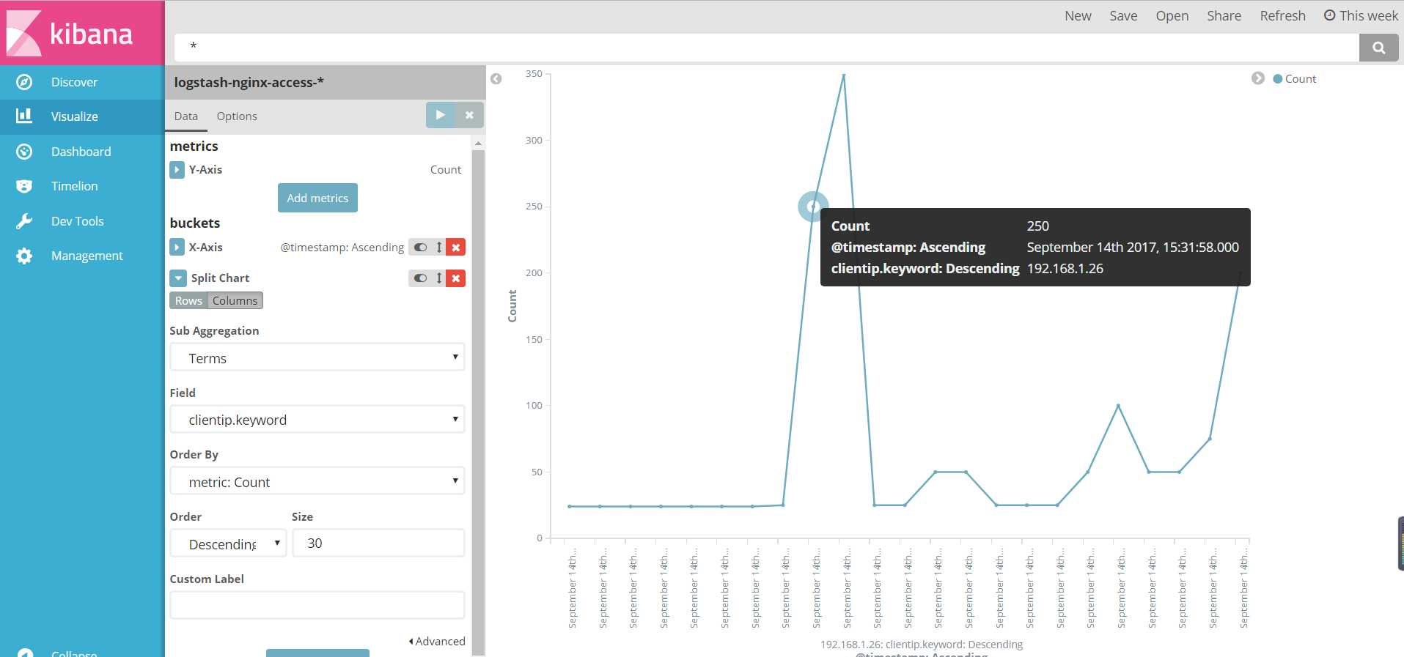Discard changes with the X button

tap(469, 115)
